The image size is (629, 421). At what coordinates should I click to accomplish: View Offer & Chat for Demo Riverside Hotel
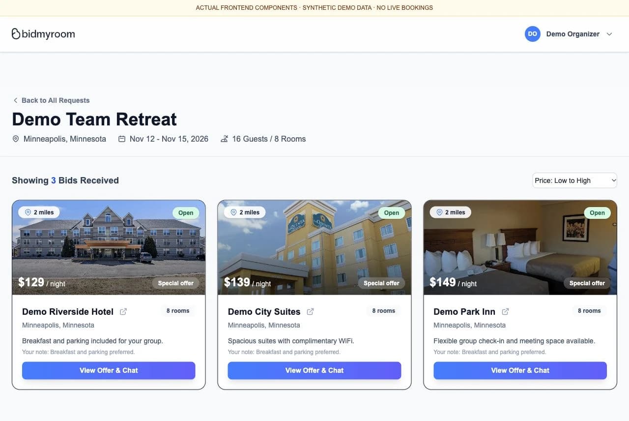click(109, 370)
